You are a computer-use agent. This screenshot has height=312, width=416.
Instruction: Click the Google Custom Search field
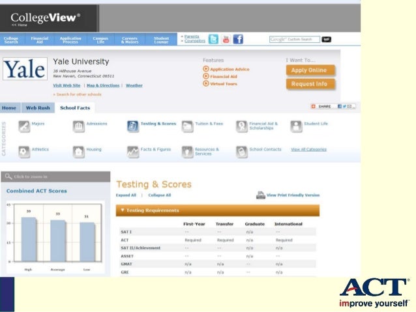point(295,39)
